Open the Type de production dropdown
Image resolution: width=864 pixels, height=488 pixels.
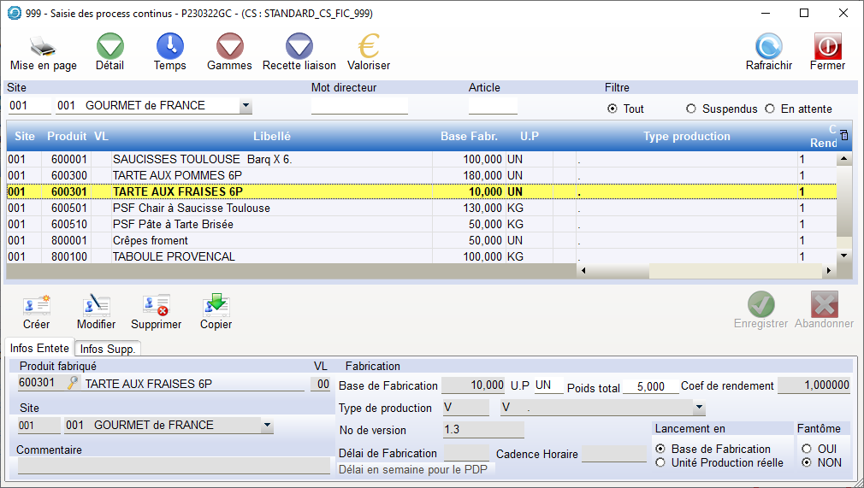pyautogui.click(x=699, y=408)
